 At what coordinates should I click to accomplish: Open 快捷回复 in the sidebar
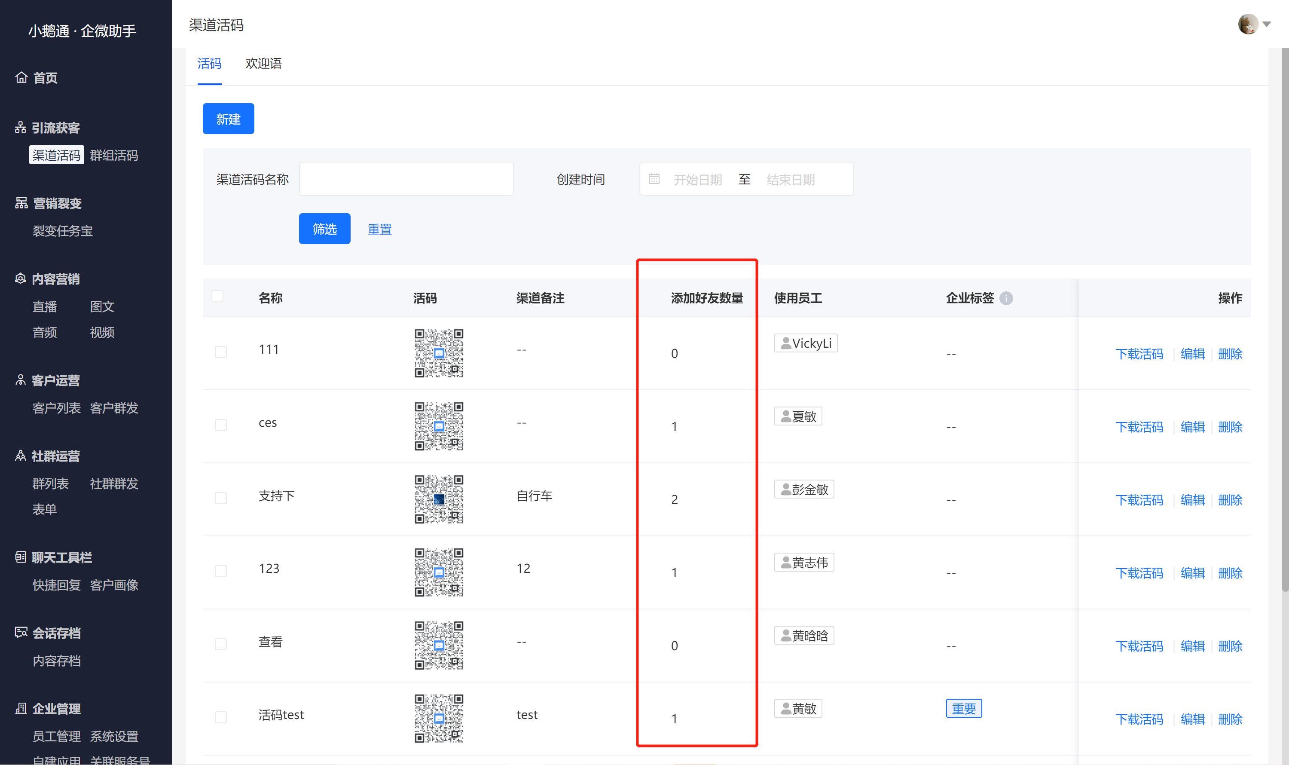click(56, 585)
